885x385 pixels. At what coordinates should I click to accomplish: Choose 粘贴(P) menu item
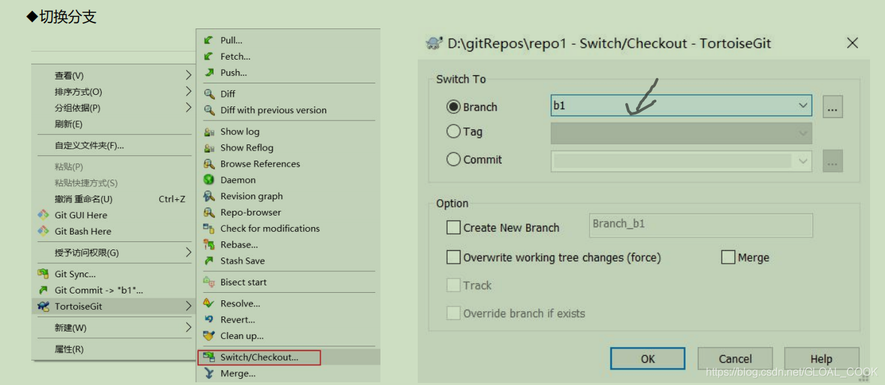pyautogui.click(x=114, y=167)
